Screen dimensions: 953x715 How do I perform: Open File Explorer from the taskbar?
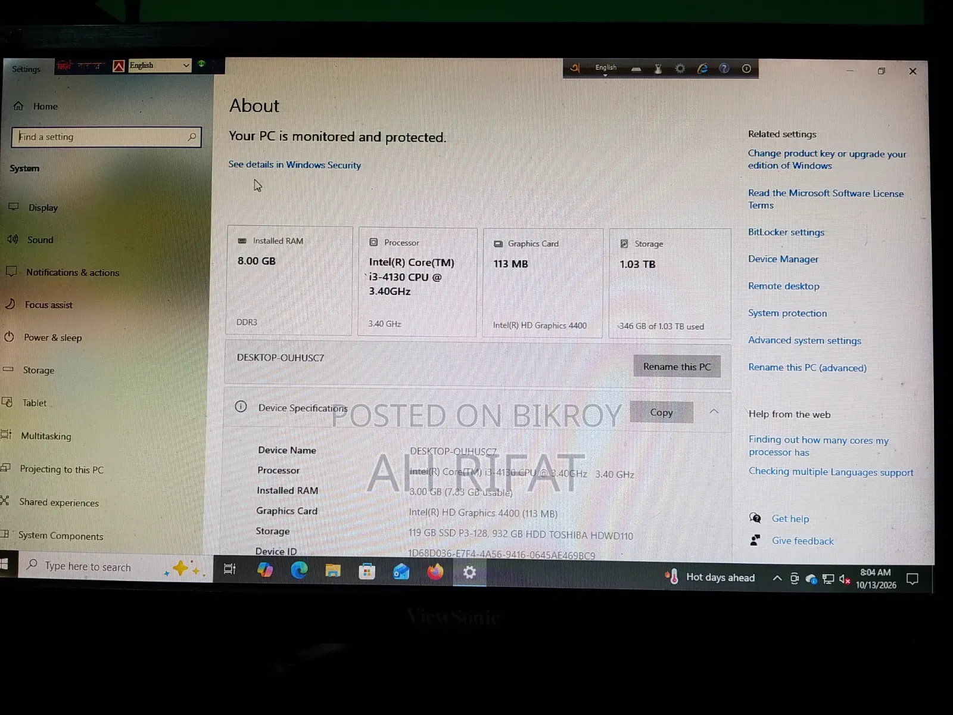pyautogui.click(x=333, y=571)
